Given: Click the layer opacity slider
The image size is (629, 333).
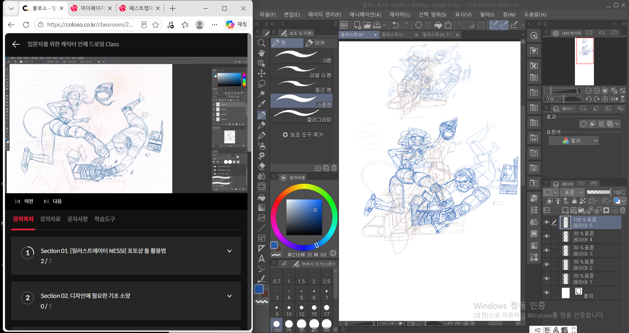Looking at the screenshot, I should (599, 192).
